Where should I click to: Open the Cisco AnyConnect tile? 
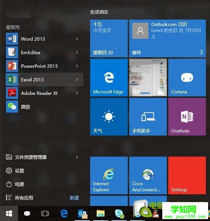point(148,175)
